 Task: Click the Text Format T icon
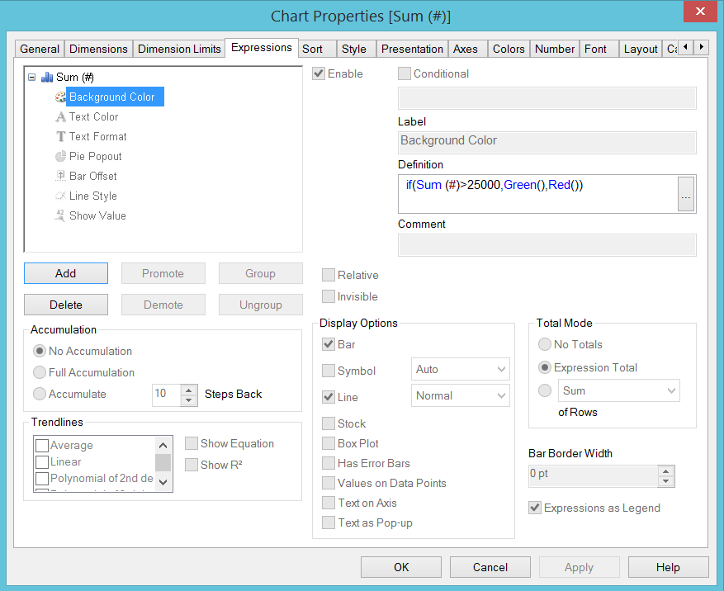[60, 137]
